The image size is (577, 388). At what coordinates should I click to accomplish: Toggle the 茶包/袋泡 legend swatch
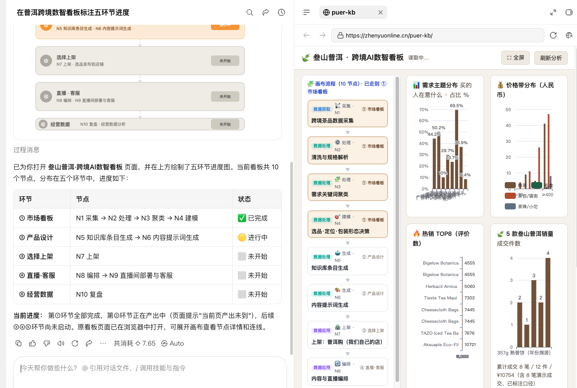click(x=510, y=196)
